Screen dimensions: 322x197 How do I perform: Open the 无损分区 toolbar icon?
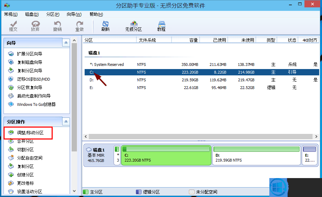(x=133, y=26)
